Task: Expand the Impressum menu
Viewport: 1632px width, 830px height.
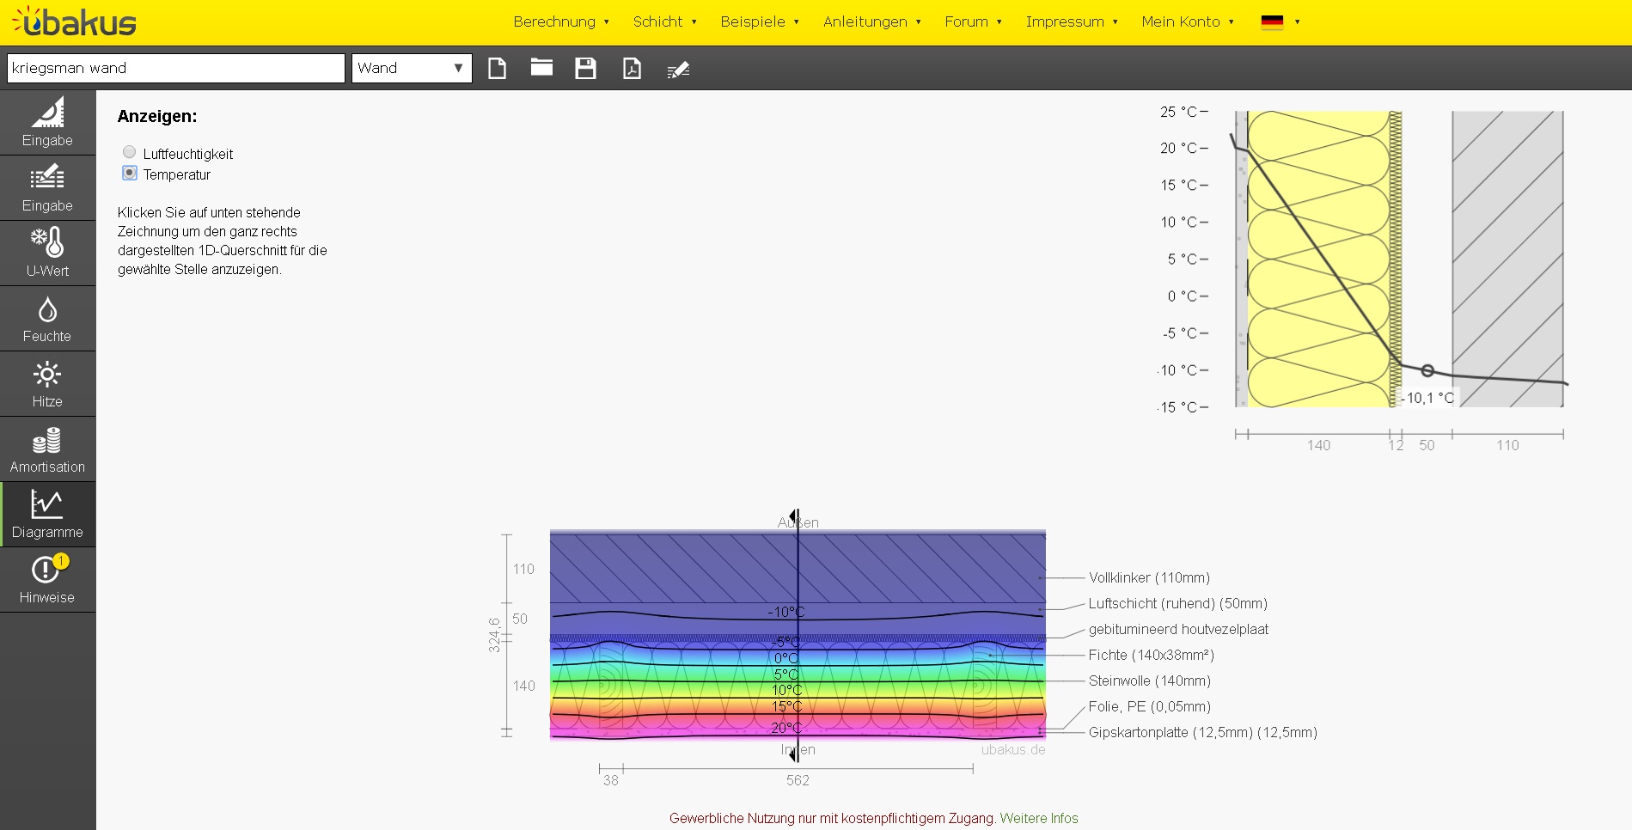Action: 1072,21
